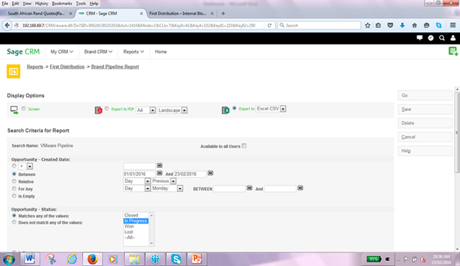Screen dimensions: 460x266
Task: Open the downloads arrow icon
Action: click(x=402, y=25)
